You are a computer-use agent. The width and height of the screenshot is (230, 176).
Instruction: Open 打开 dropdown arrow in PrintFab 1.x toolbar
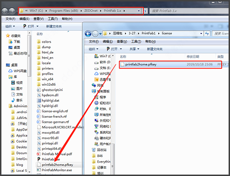click(x=37, y=26)
